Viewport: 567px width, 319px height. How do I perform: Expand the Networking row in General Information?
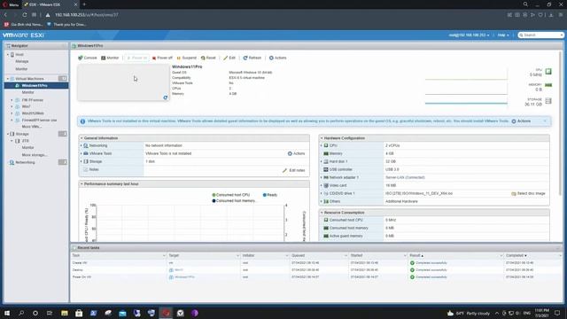coord(81,145)
